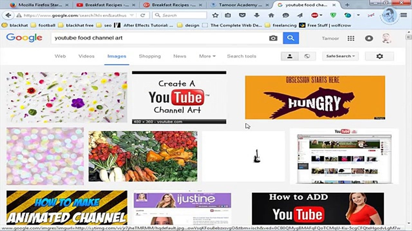
Task: Open the flower petals image result
Action: click(x=67, y=97)
